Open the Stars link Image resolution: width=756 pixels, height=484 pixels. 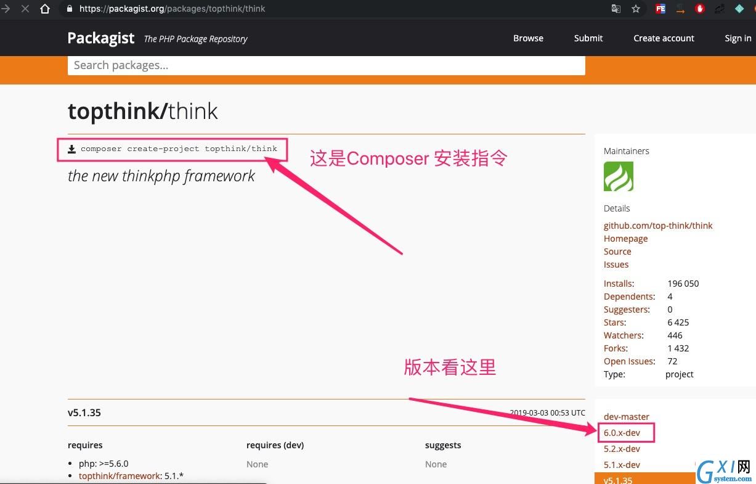pos(615,322)
